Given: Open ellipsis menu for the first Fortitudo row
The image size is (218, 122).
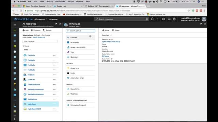Looking at the screenshot, I should [54, 55].
